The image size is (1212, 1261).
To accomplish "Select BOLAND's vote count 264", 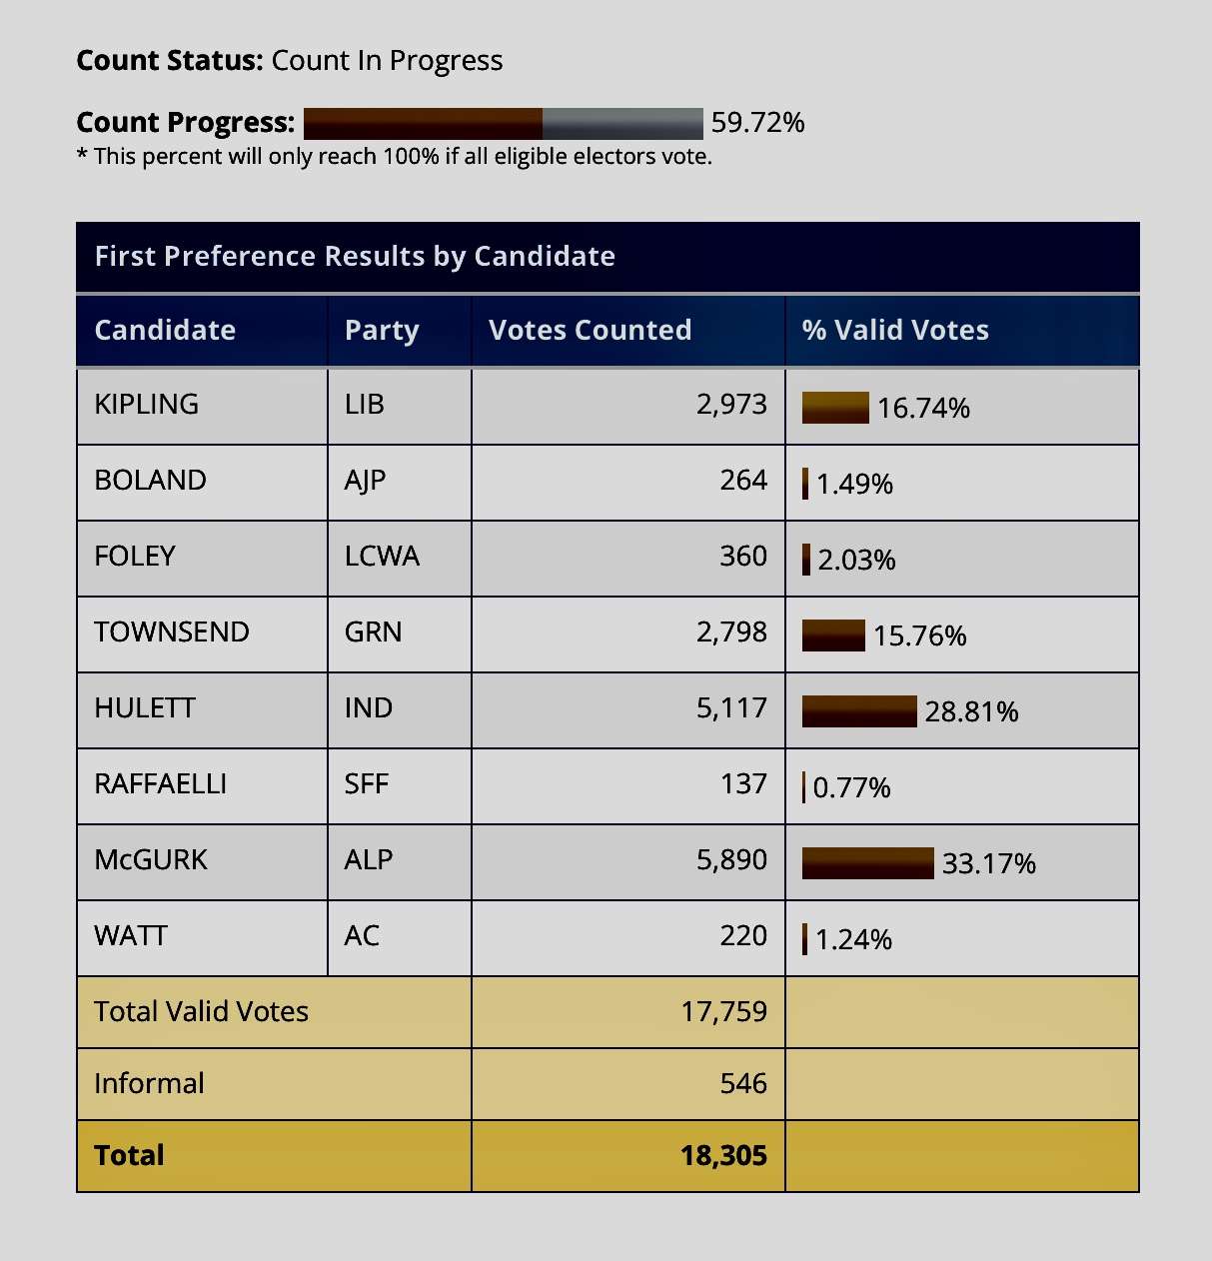I will pyautogui.click(x=743, y=480).
